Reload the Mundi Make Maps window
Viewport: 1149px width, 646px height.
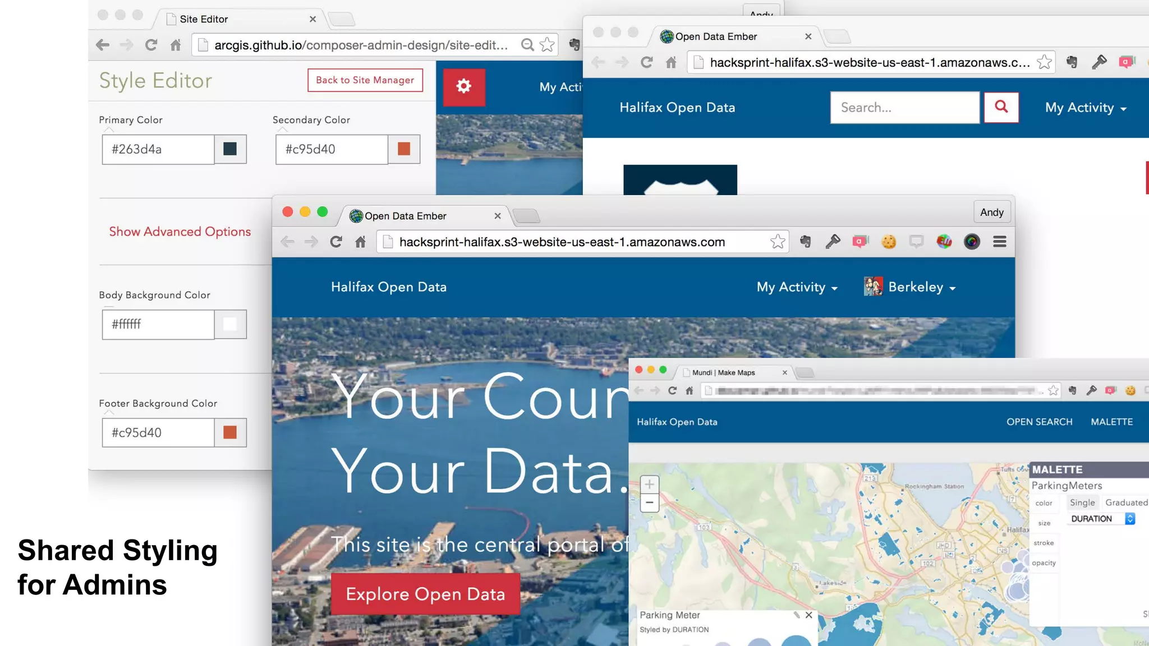point(672,390)
